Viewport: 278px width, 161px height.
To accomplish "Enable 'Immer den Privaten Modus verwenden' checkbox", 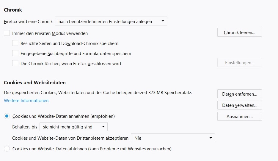I will point(7,33).
